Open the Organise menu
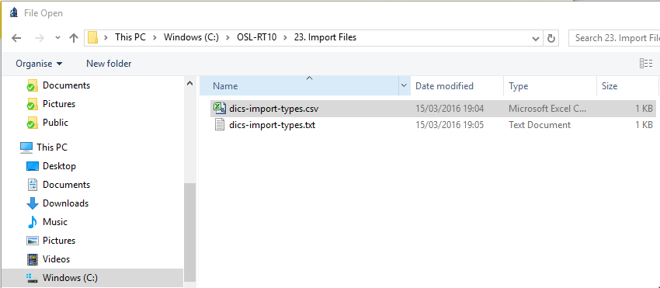 tap(39, 64)
